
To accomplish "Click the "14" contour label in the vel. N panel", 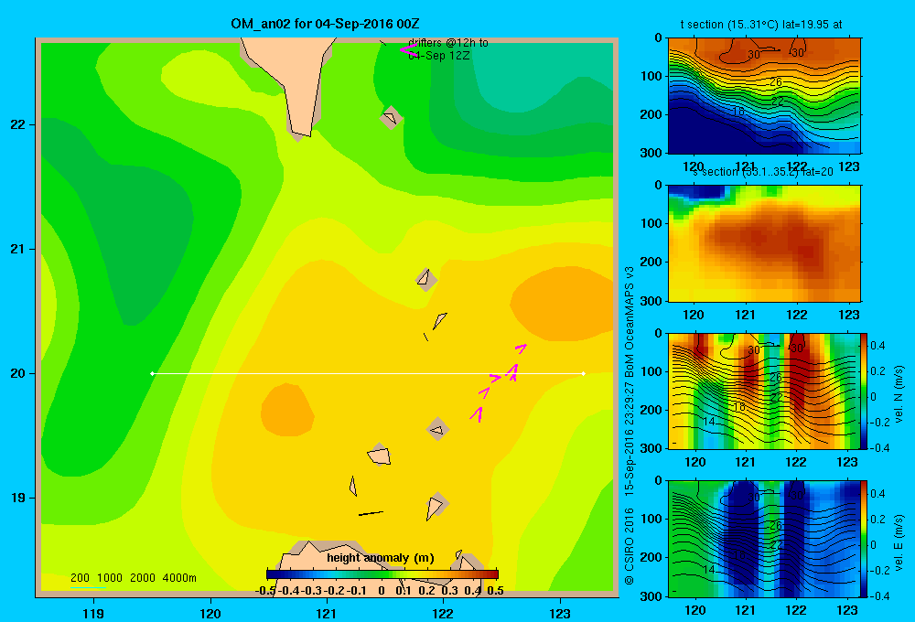I will click(x=708, y=422).
